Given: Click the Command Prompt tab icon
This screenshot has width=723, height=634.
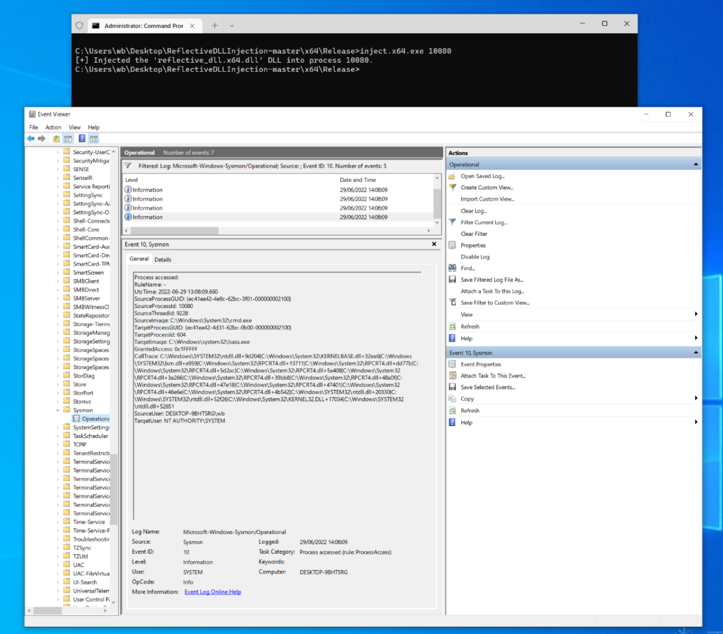Looking at the screenshot, I should click(x=96, y=26).
